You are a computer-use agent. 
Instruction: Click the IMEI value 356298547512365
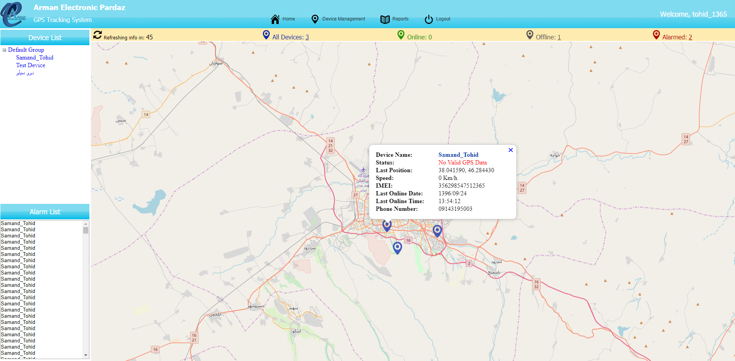[x=461, y=186]
